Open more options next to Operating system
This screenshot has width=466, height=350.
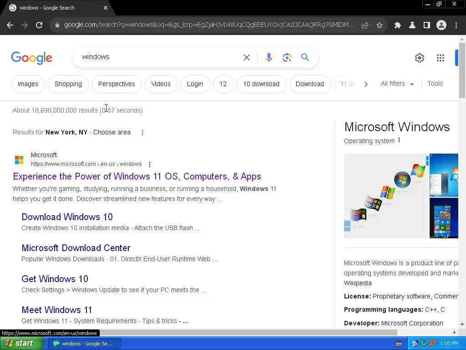pyautogui.click(x=399, y=140)
